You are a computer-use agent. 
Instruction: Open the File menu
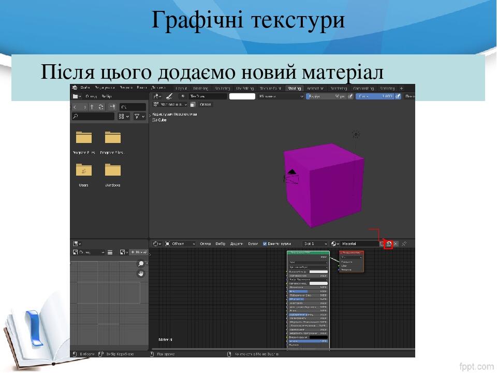(x=84, y=88)
